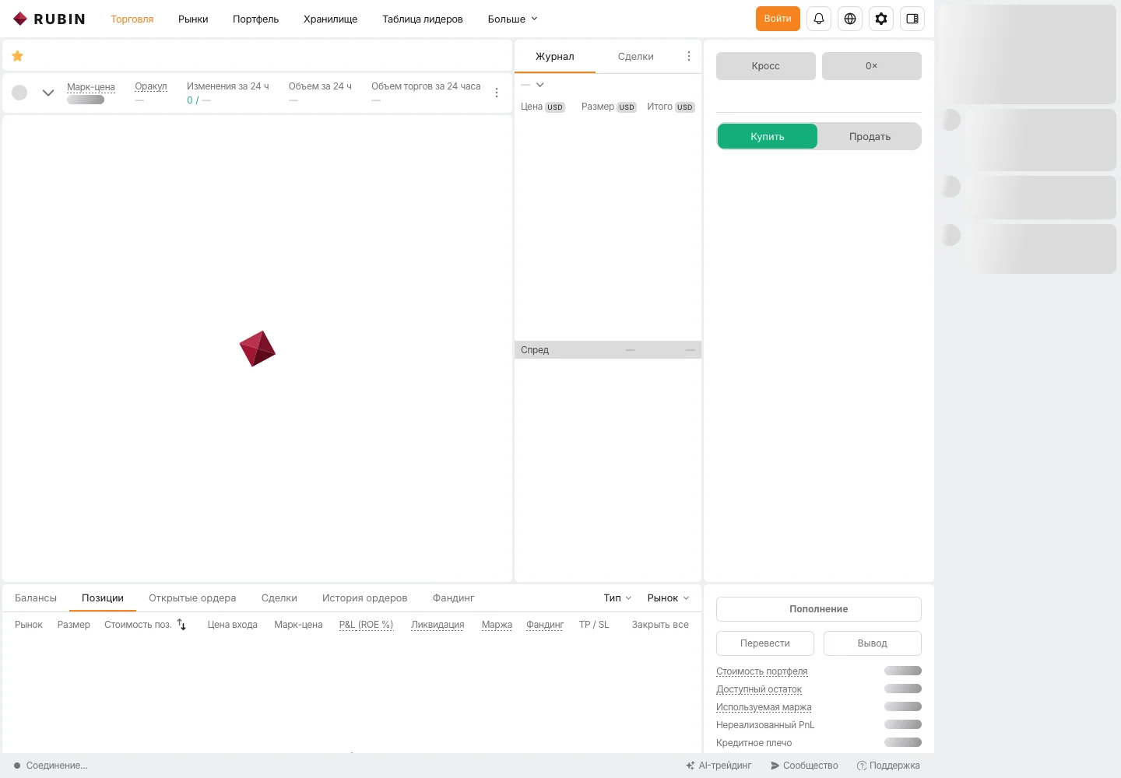The image size is (1121, 778).
Task: Toggle the side panel layout icon
Action: [912, 19]
